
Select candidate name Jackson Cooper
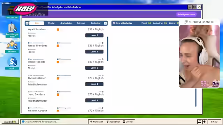click(37, 110)
